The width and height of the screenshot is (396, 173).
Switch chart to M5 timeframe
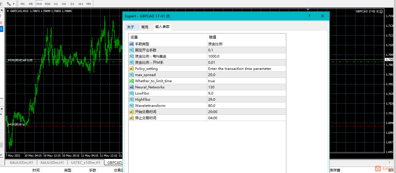tap(31, 4)
